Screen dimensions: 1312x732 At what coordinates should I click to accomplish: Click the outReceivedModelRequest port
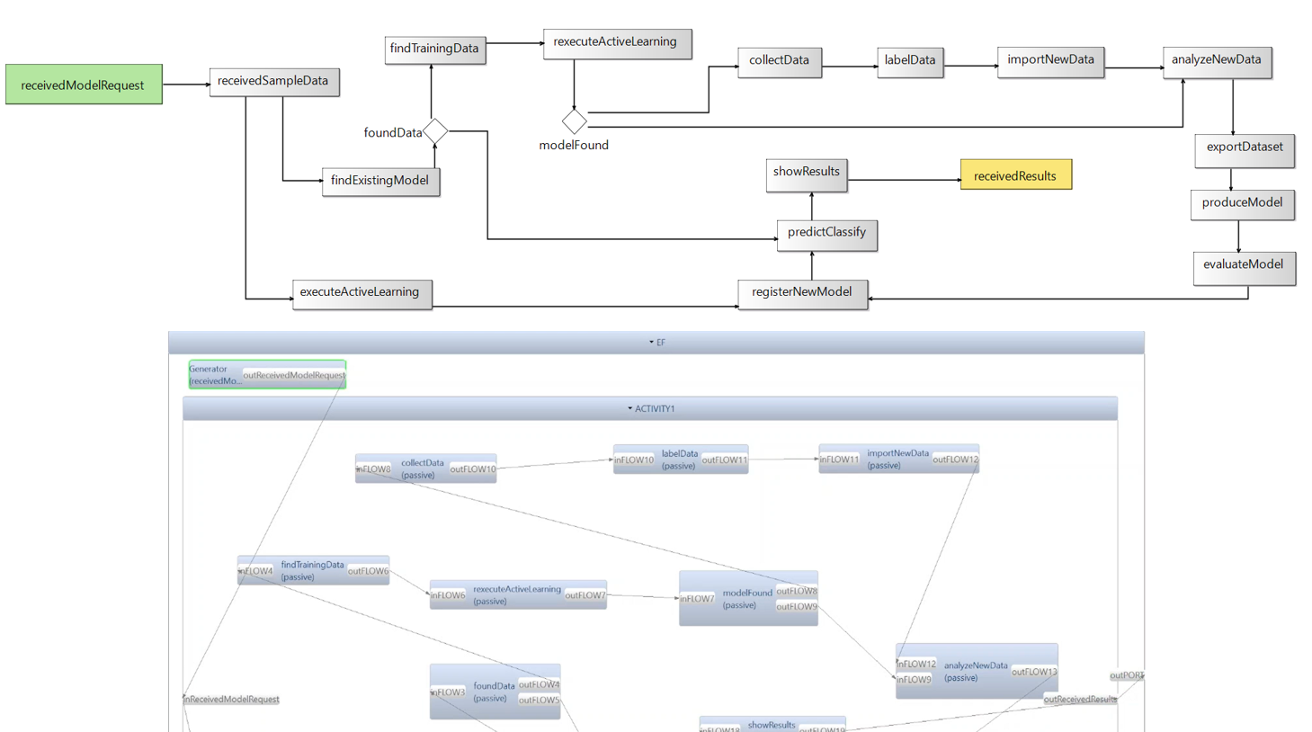pyautogui.click(x=294, y=376)
